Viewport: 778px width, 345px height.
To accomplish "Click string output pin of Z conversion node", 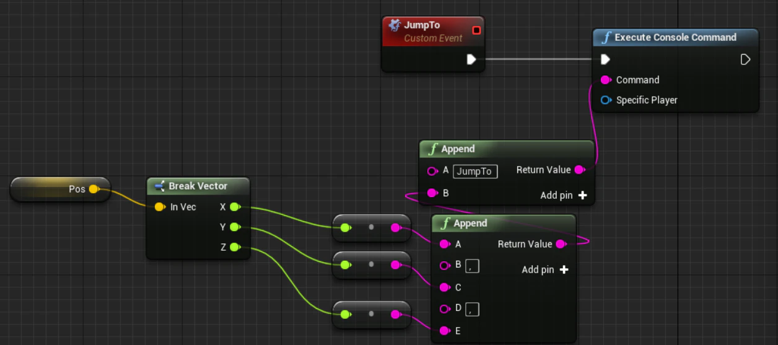I will (396, 314).
